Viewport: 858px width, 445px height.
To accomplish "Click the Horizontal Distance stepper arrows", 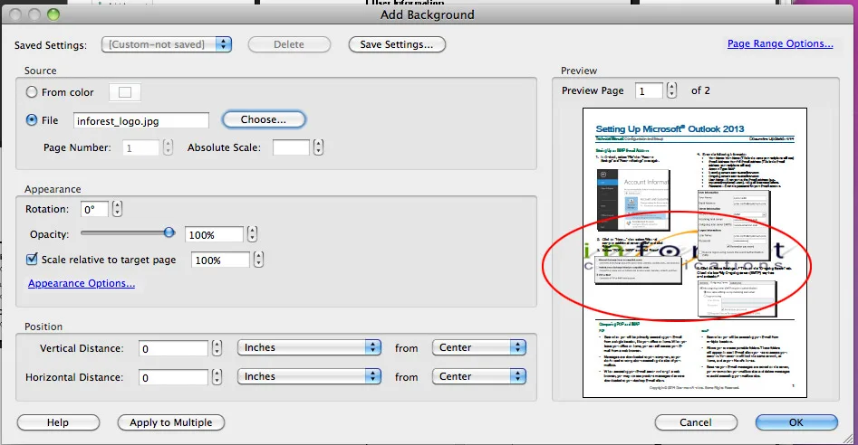I will 217,377.
